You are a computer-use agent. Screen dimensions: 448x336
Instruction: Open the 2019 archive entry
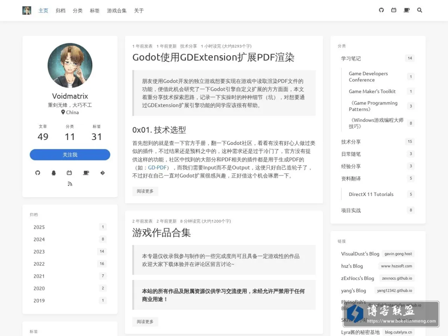click(x=70, y=301)
